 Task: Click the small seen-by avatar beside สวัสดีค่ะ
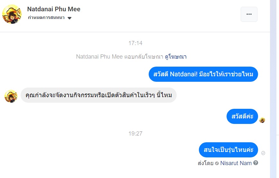click(262, 120)
